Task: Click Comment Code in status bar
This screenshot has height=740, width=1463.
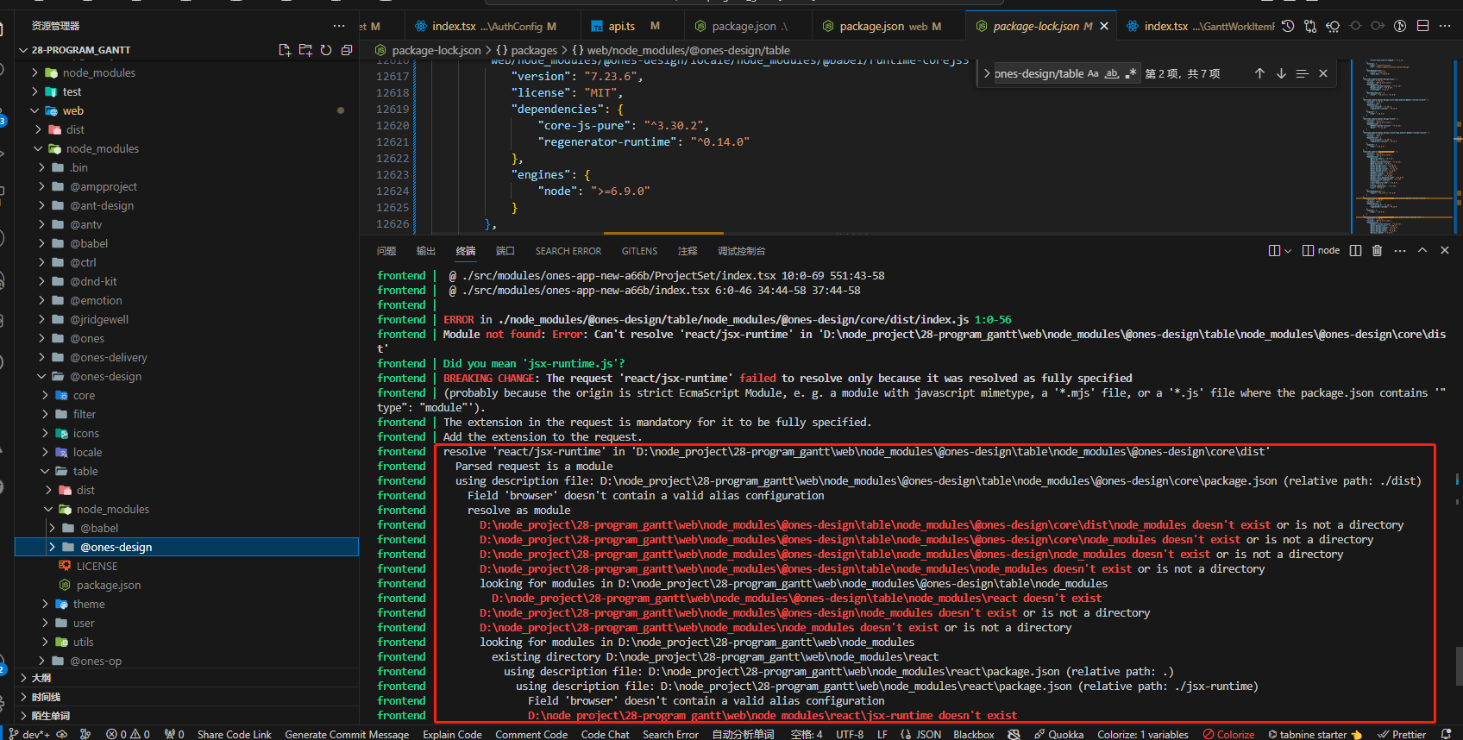Action: 531,734
